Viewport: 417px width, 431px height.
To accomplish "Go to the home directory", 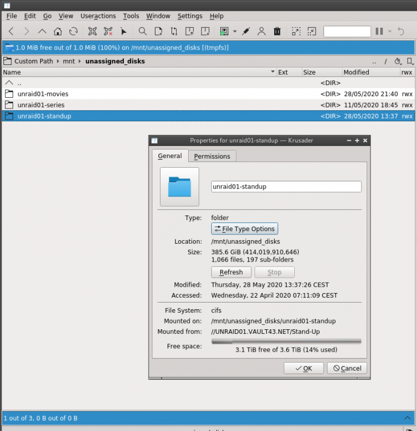I will [x=57, y=32].
